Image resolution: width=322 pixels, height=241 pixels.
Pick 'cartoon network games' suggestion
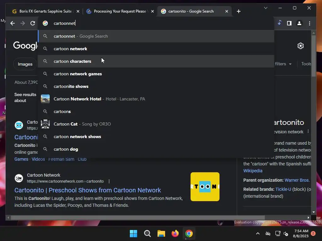tap(156, 74)
